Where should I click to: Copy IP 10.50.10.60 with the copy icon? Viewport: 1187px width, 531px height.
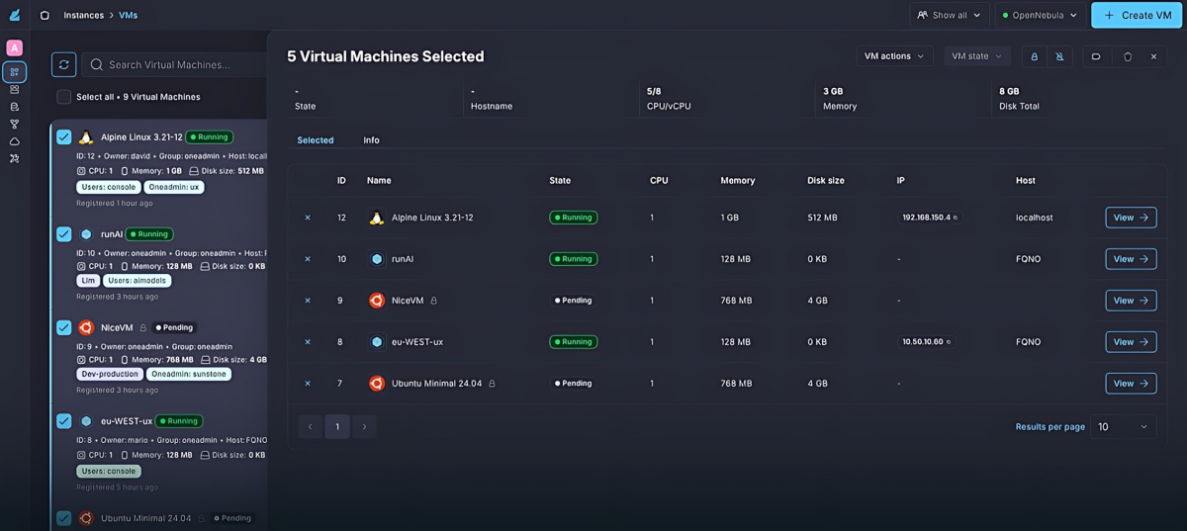pos(949,342)
